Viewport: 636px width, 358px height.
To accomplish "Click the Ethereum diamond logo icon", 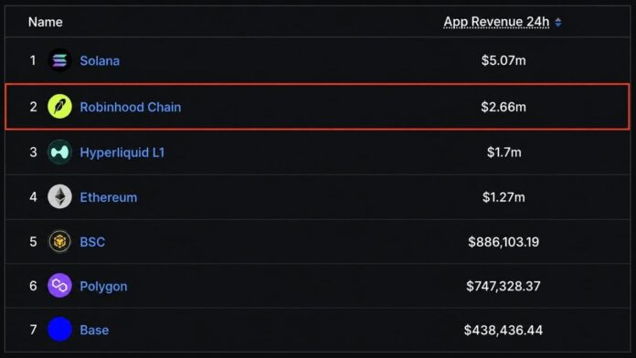I will (59, 196).
